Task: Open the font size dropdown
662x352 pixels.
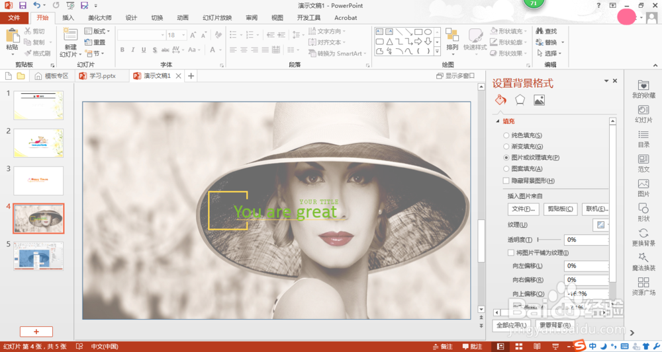Action: (x=183, y=35)
